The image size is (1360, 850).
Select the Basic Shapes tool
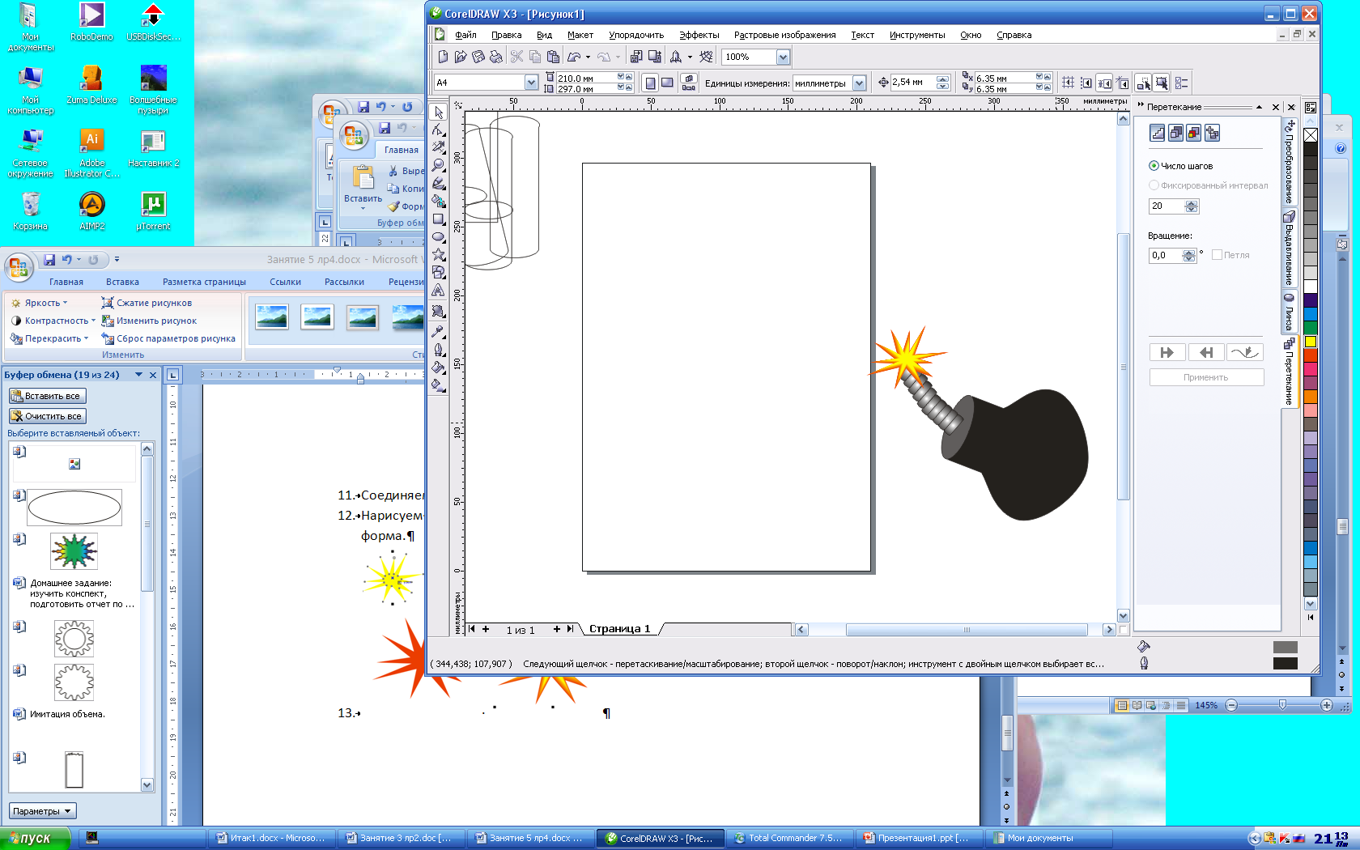pos(439,272)
